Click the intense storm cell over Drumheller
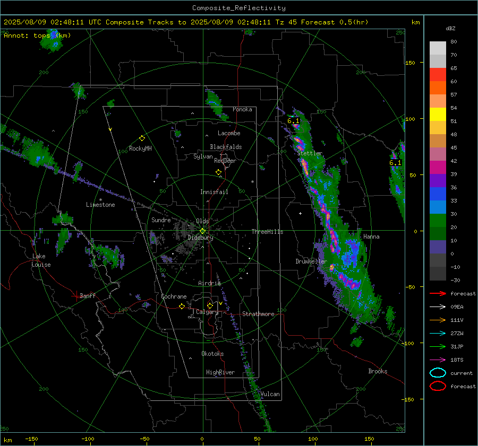 331,268
